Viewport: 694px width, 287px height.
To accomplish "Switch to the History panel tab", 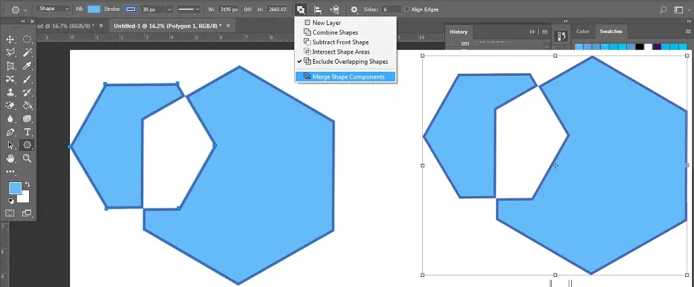I will (x=459, y=32).
